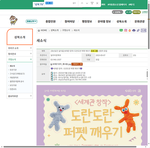Go to previous find result arrow
This screenshot has height=148, width=150.
82,3
